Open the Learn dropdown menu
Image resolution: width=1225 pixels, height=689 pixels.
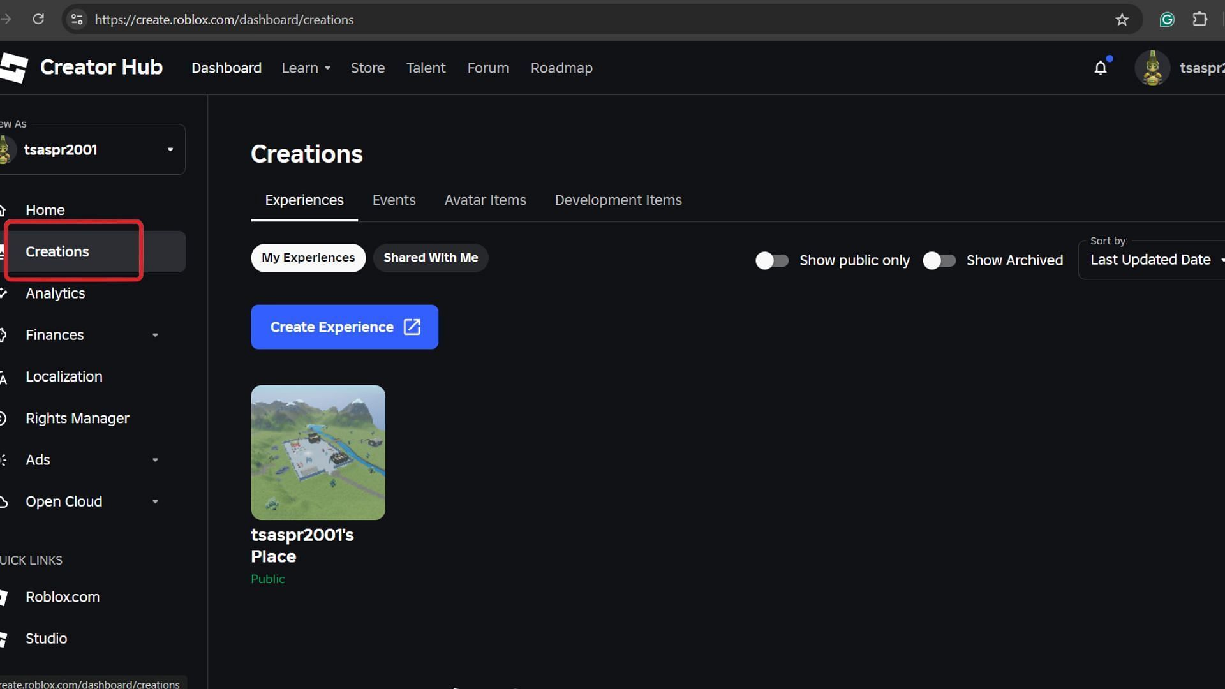tap(306, 68)
